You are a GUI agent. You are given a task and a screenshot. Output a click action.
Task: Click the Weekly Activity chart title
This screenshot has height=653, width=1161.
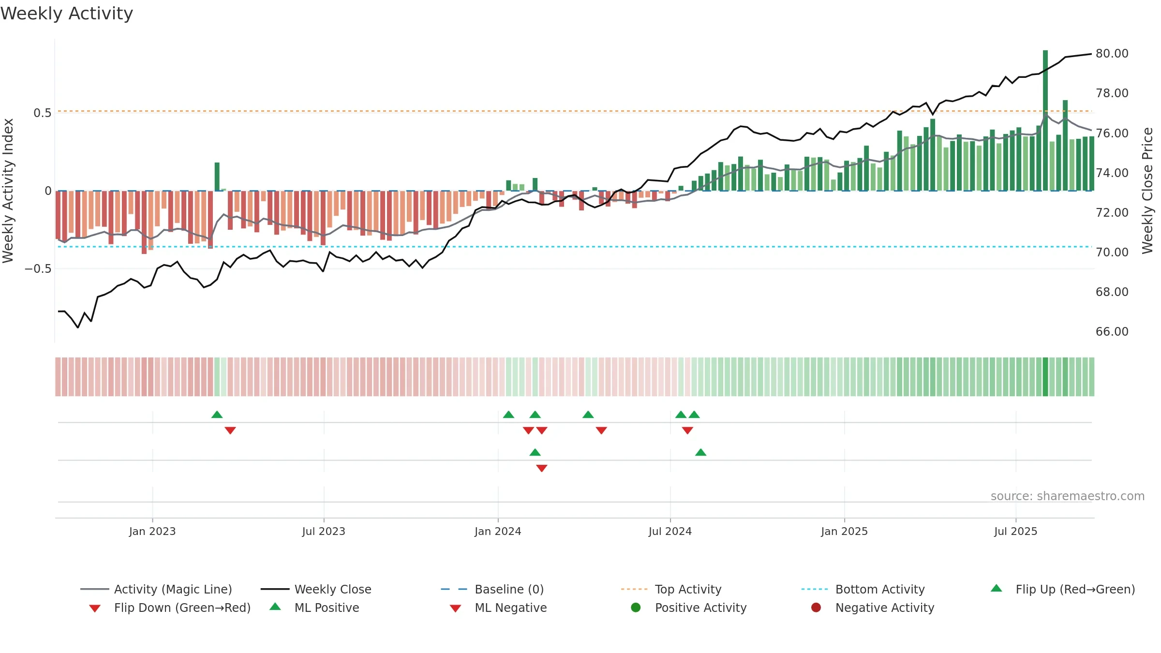(67, 14)
